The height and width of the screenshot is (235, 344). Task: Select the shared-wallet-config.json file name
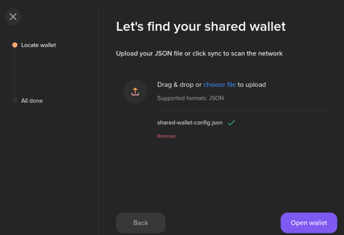190,122
